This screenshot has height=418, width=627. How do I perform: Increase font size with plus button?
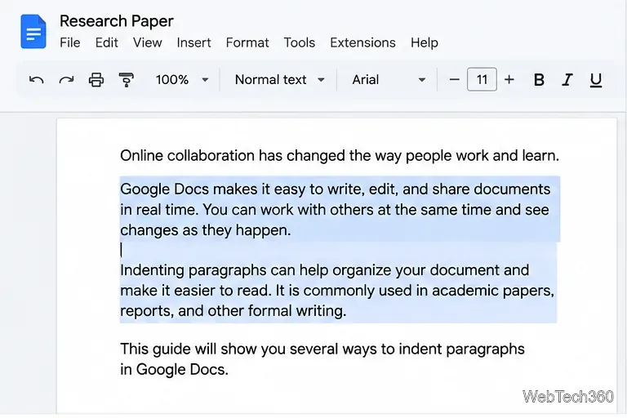(x=509, y=80)
